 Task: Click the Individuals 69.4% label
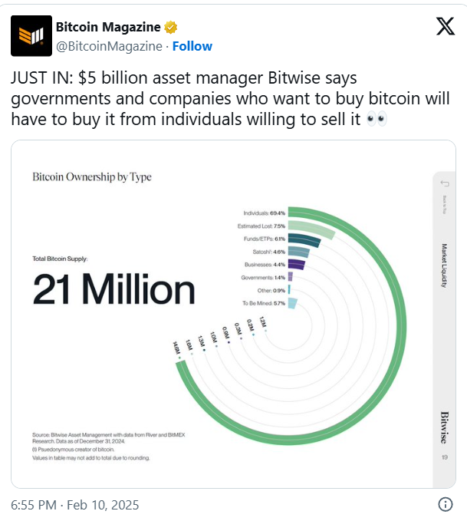pos(264,213)
